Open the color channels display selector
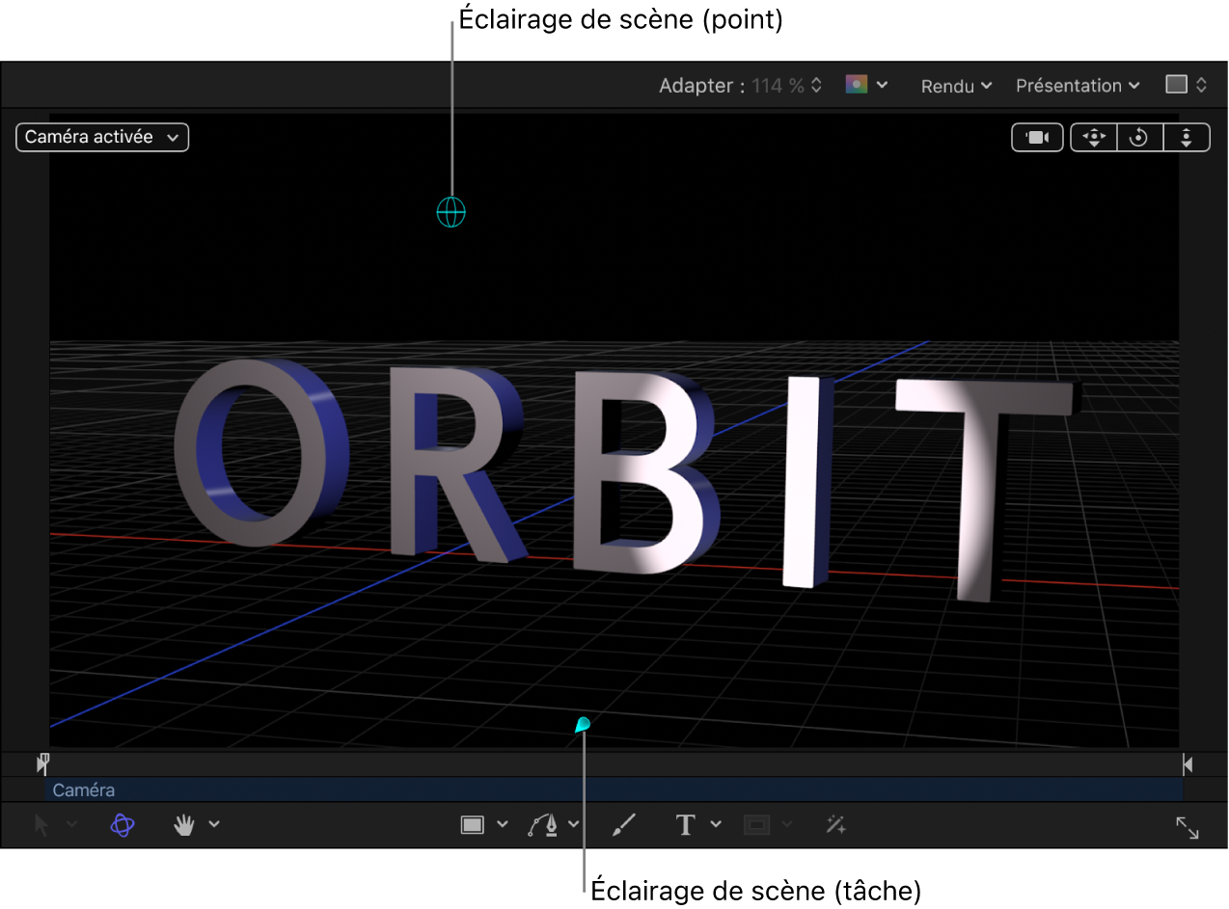1229x909 pixels. coord(865,85)
